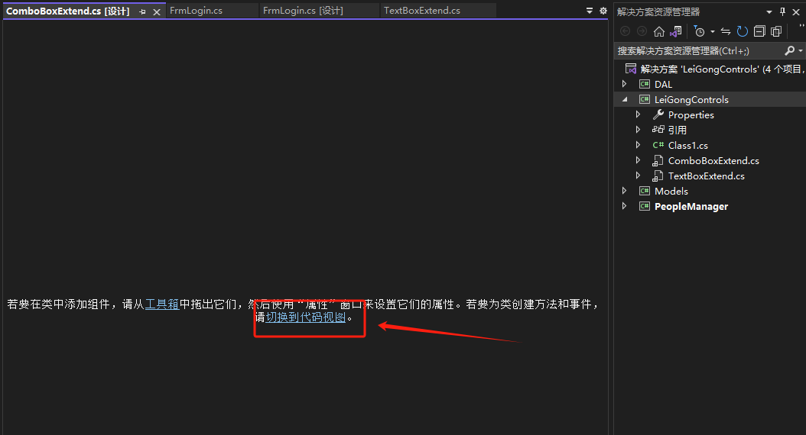Click the PeopleManager C# project icon
Screen dimensions: 806x435
point(644,206)
